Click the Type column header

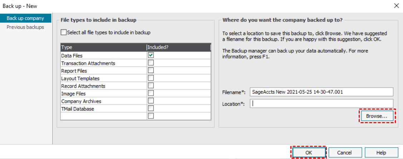104,47
